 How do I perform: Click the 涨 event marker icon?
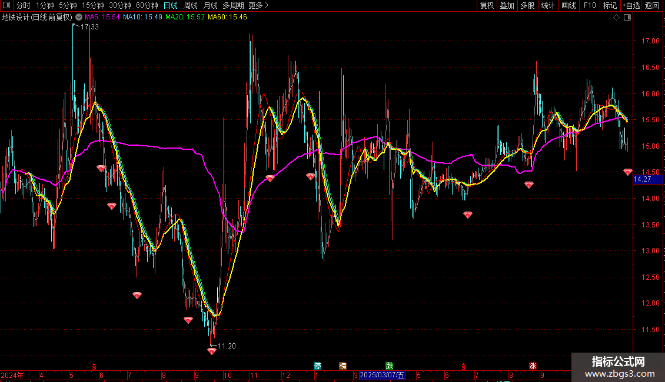(x=533, y=366)
